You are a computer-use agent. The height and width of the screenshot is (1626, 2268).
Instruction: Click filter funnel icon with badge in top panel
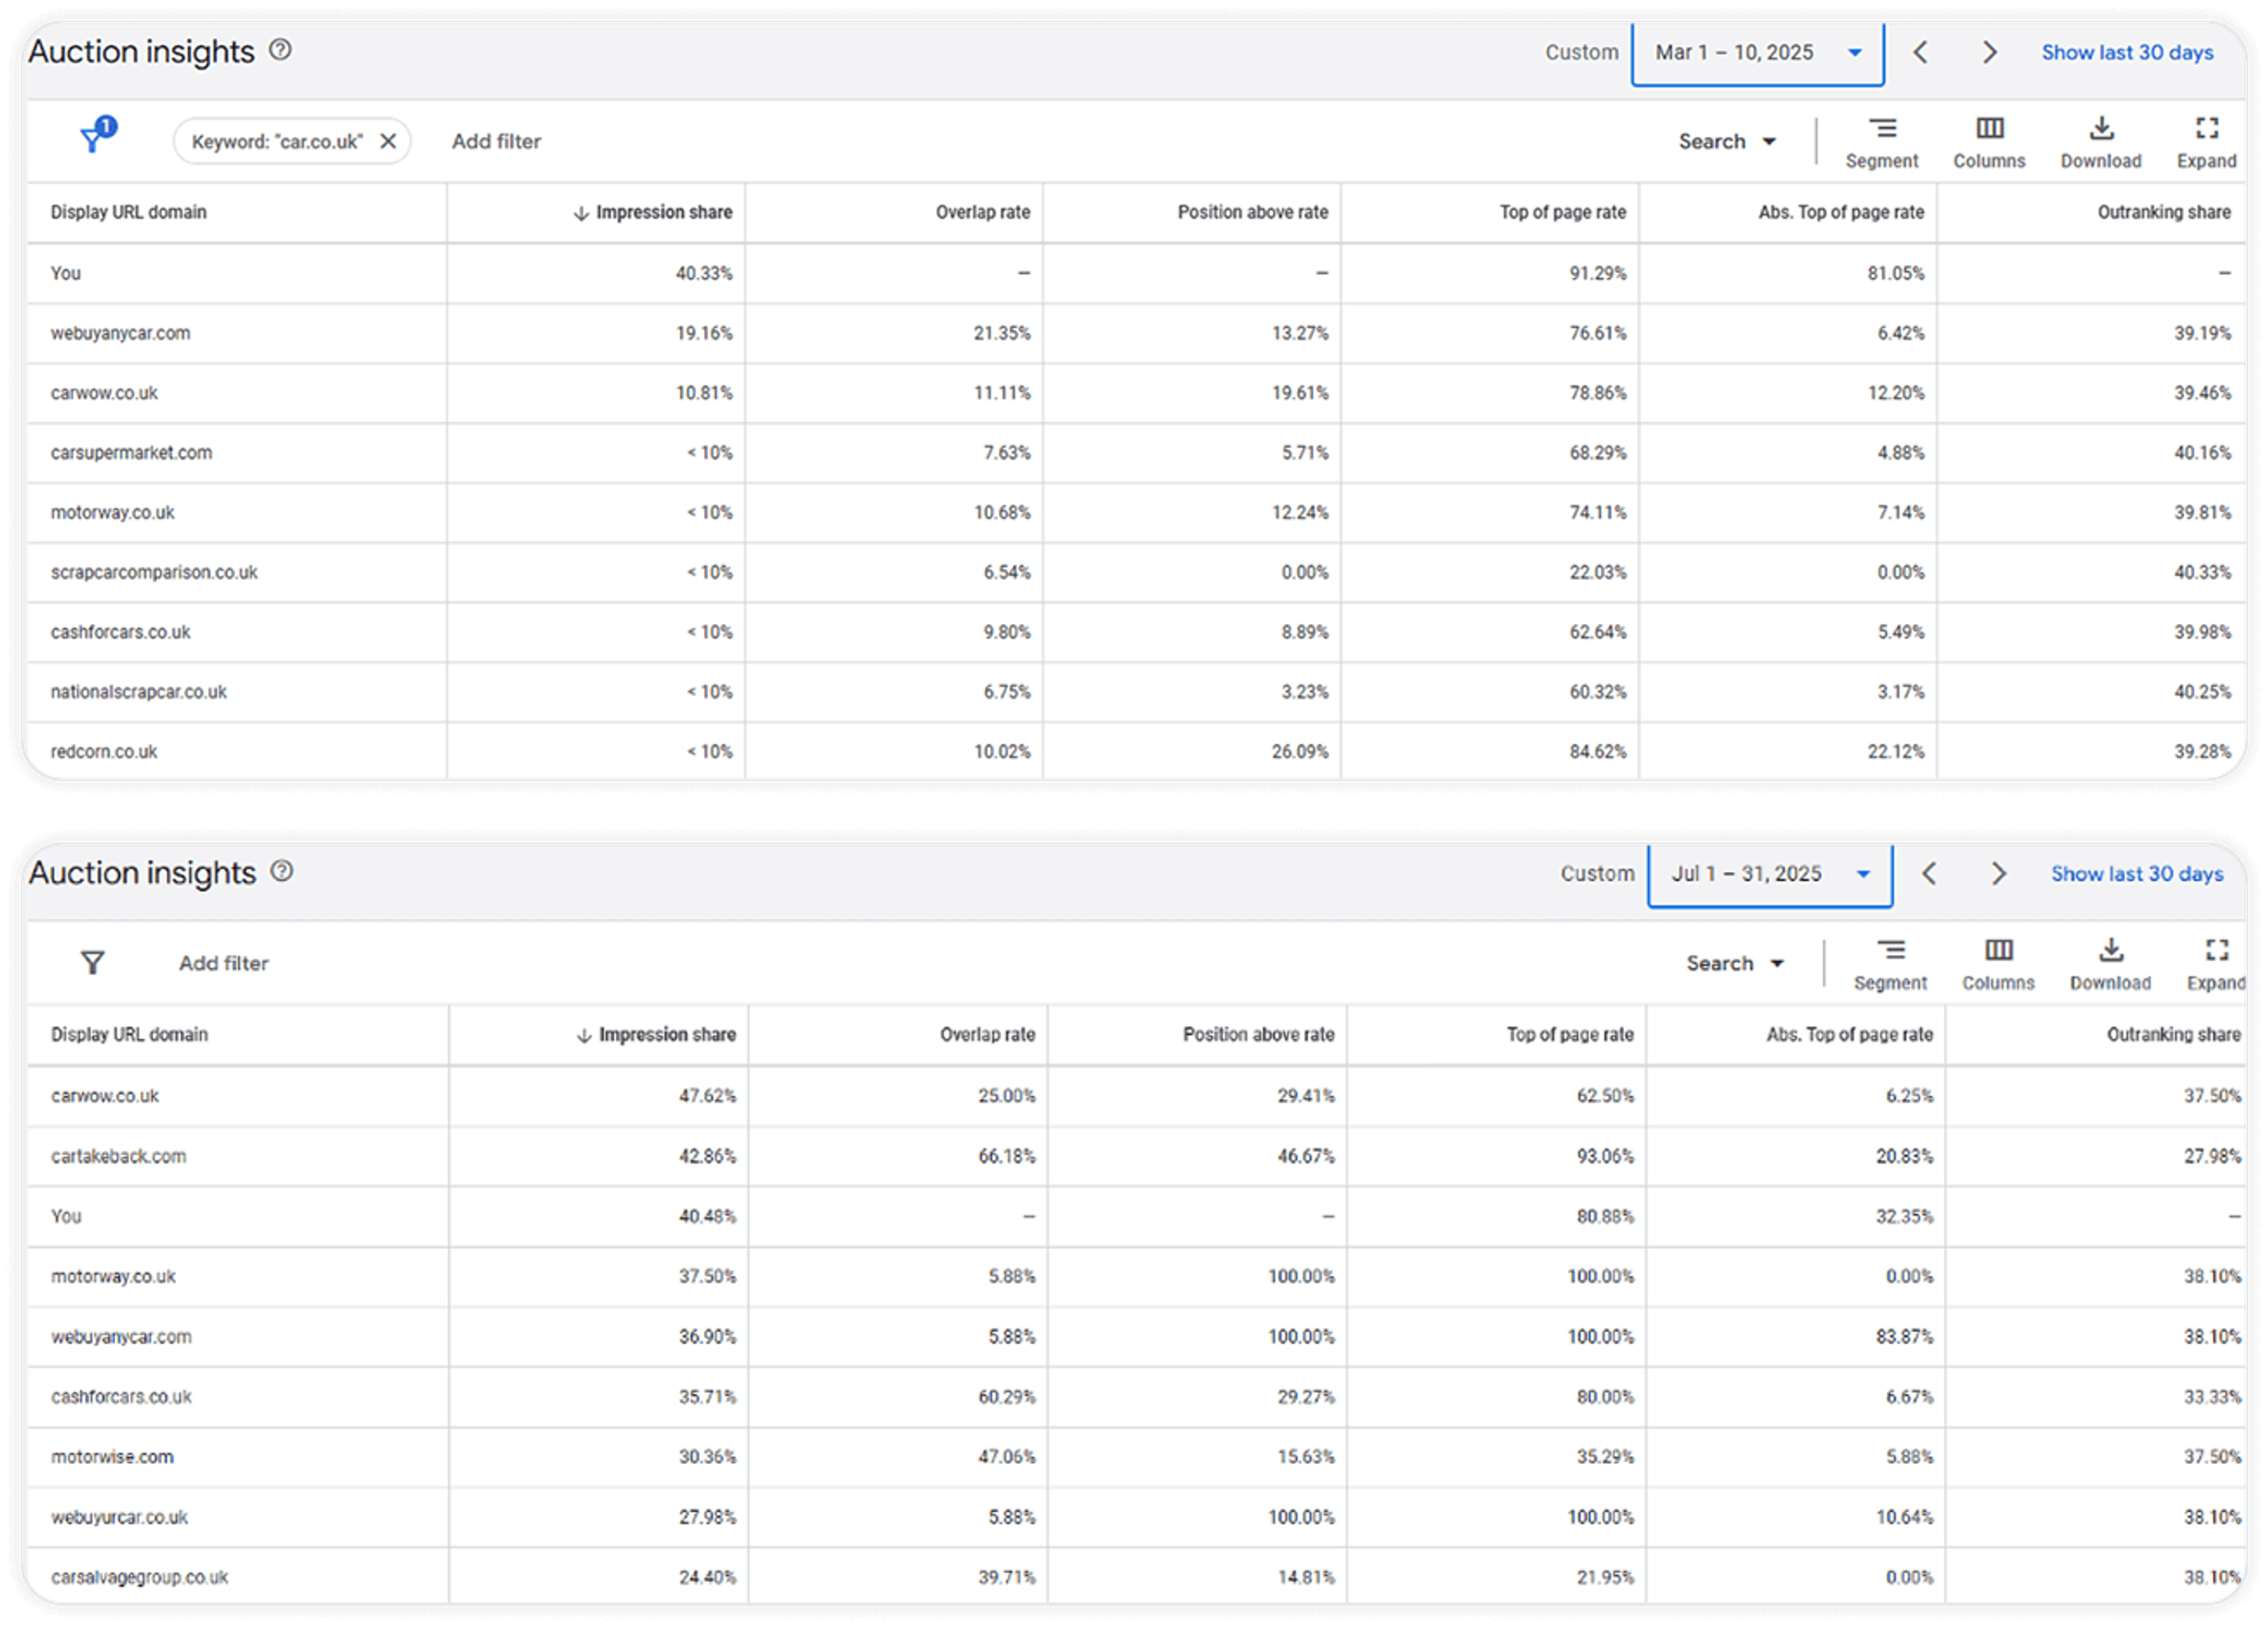tap(97, 135)
